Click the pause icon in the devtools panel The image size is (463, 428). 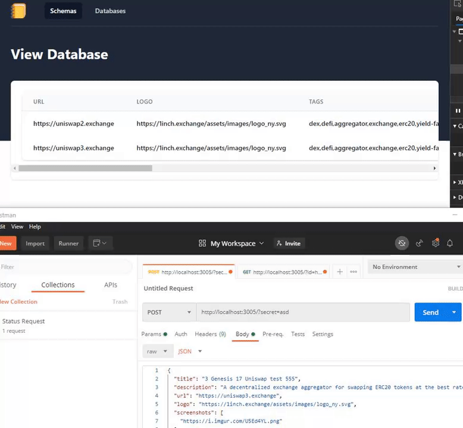pos(458,111)
